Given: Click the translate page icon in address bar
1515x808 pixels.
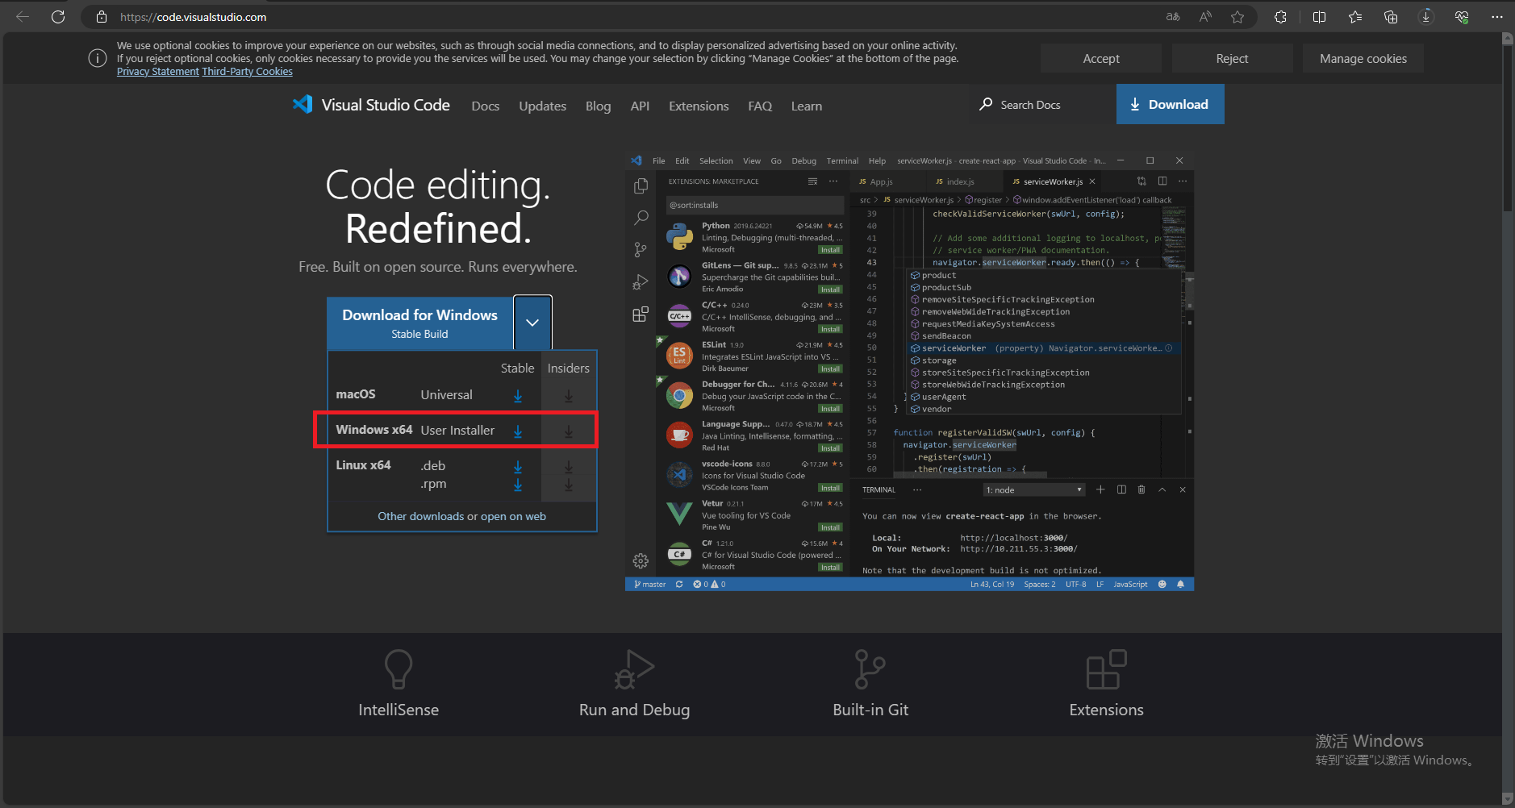Looking at the screenshot, I should pos(1173,17).
